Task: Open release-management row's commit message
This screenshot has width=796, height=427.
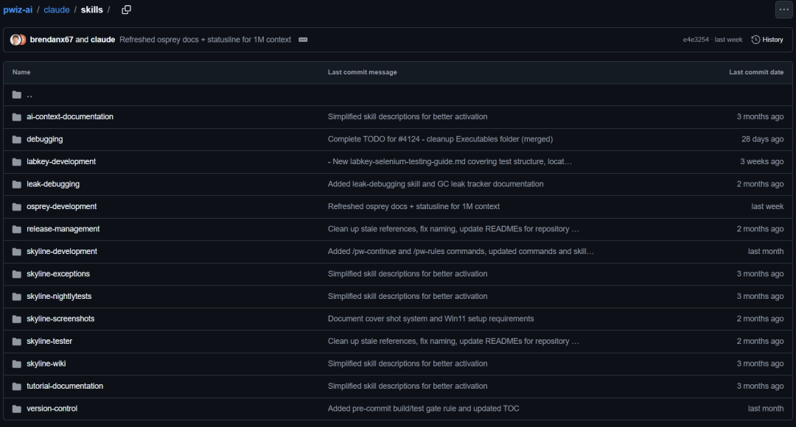Action: 453,229
